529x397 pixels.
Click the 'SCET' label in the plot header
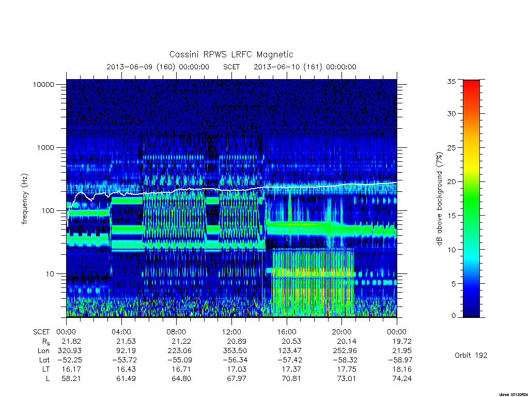(x=231, y=67)
